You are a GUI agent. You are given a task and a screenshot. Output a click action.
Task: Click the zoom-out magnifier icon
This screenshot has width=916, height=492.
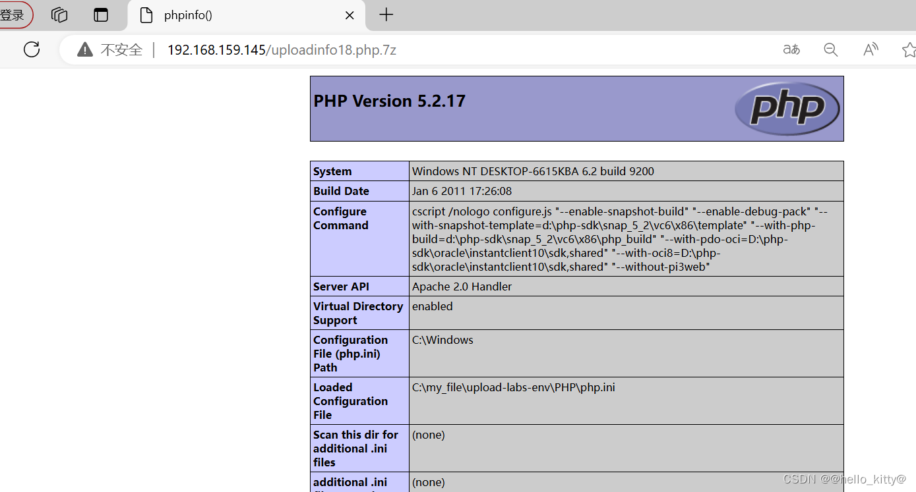831,49
